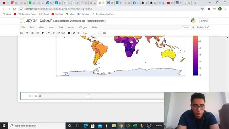Open the View menu

click(41, 27)
